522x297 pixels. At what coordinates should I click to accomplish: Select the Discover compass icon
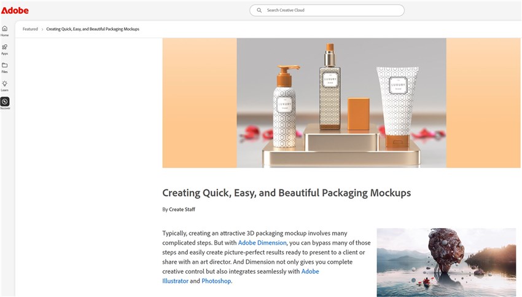5,101
